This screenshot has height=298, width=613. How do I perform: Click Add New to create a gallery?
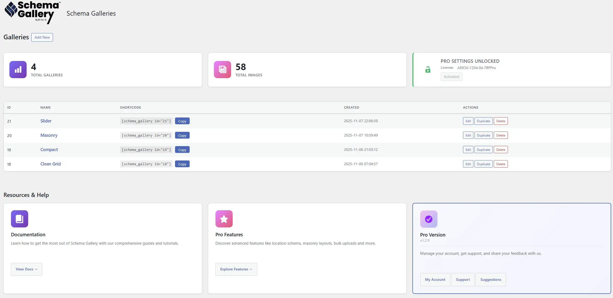(42, 37)
